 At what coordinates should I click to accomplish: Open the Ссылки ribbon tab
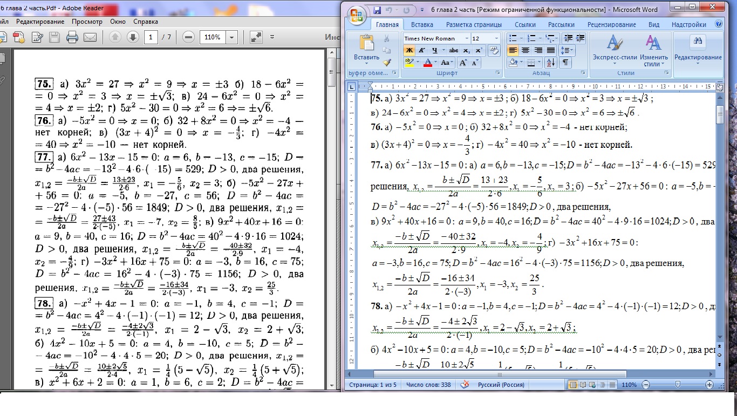525,24
